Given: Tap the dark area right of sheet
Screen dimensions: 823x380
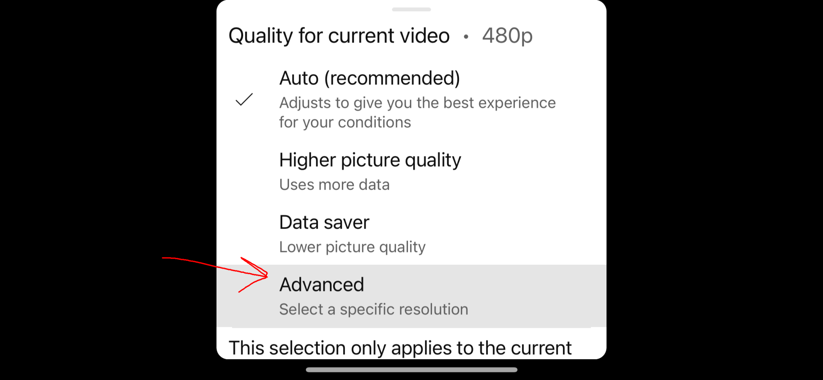Looking at the screenshot, I should pyautogui.click(x=714, y=161).
